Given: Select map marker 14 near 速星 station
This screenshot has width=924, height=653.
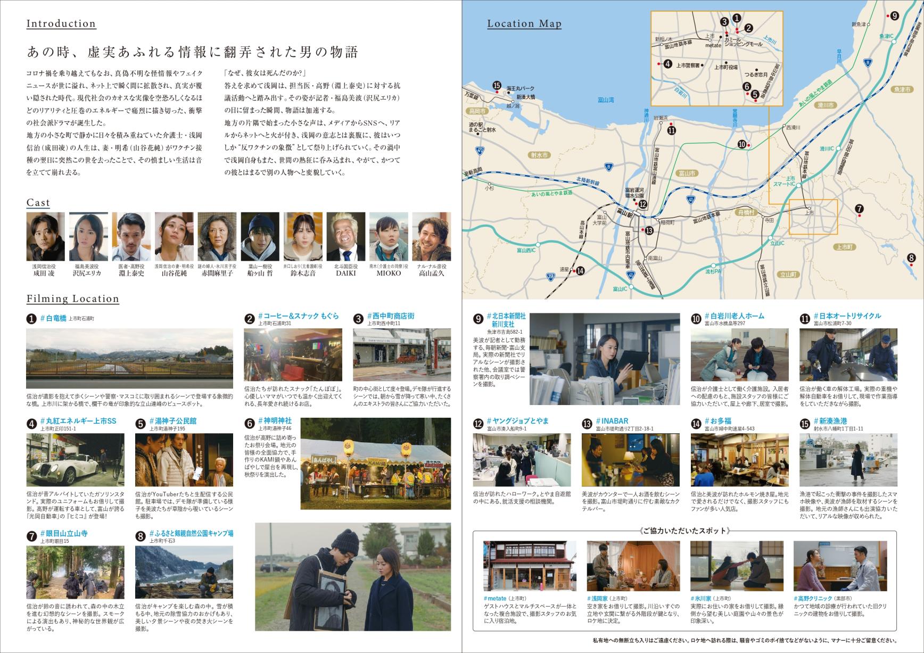Looking at the screenshot, I should click(580, 271).
